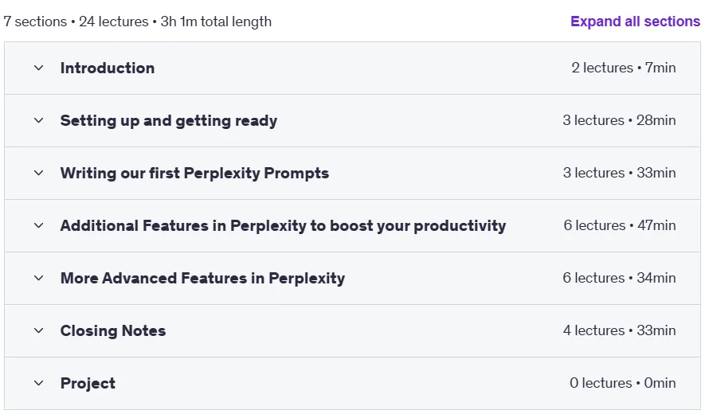705x414 pixels.
Task: Click the Expand all sections link
Action: [x=635, y=21]
